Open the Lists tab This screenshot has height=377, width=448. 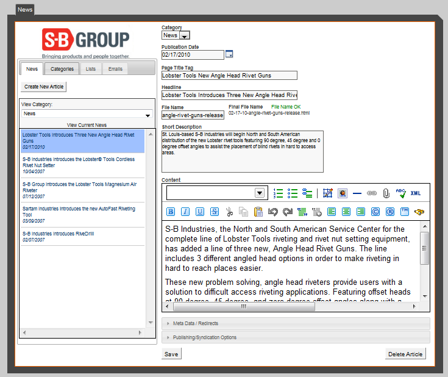[91, 69]
